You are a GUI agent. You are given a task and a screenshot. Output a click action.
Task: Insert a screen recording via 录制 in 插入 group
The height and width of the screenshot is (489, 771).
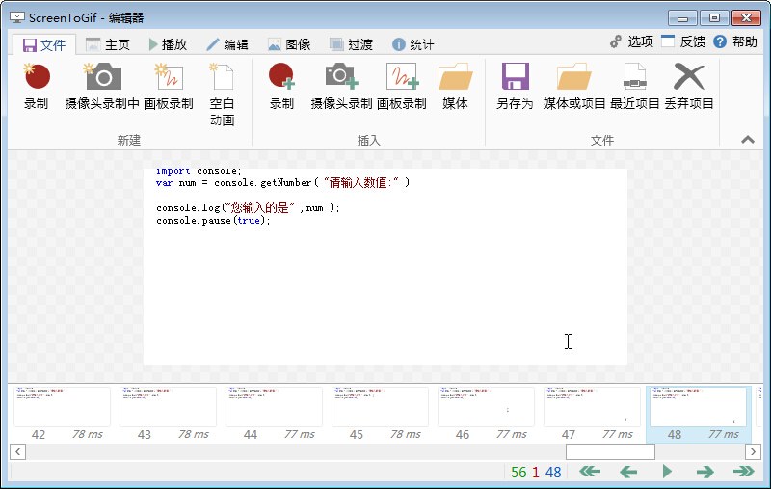pyautogui.click(x=281, y=87)
